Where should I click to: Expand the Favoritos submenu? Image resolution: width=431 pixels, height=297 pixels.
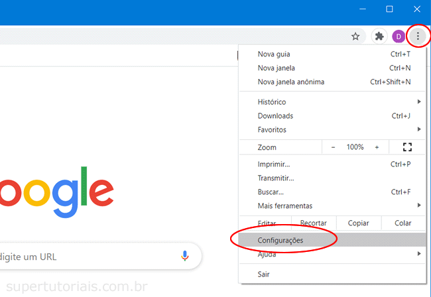coord(332,130)
